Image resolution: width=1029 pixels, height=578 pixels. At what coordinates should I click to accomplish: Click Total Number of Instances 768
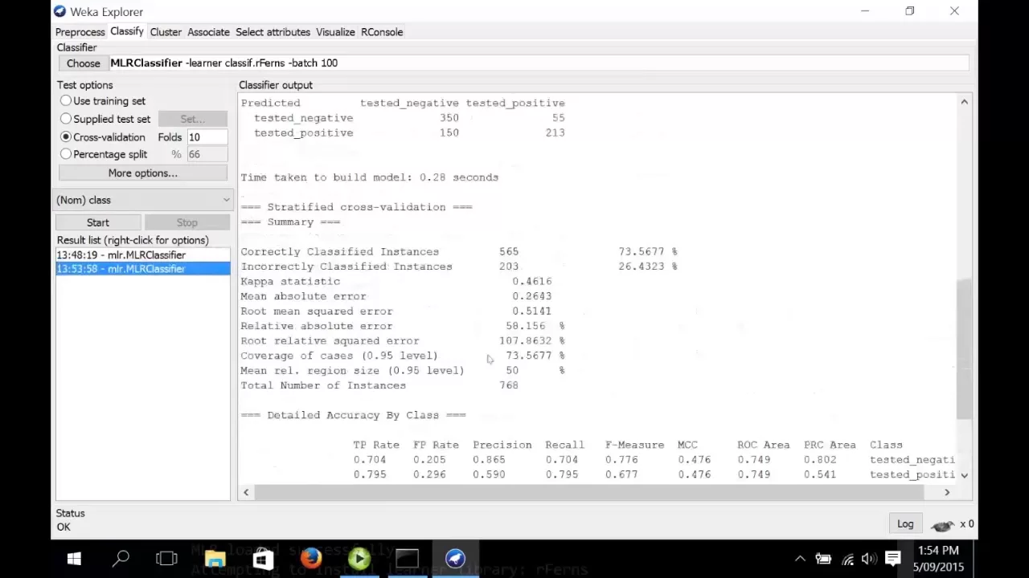click(379, 385)
